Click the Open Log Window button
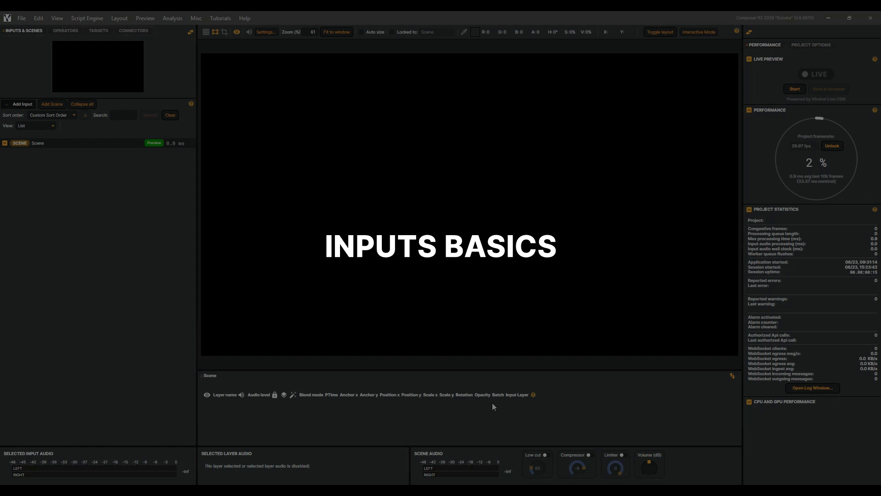The image size is (881, 496). coord(812,388)
